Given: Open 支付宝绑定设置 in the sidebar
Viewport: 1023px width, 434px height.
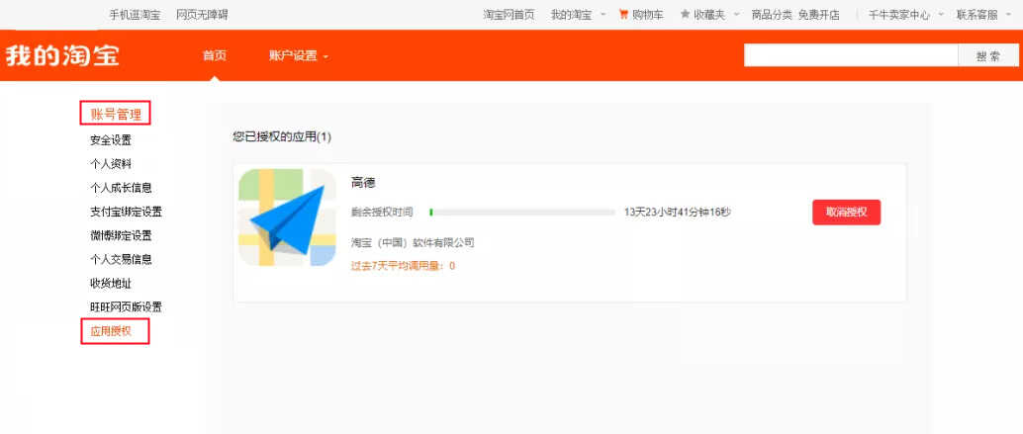Looking at the screenshot, I should click(126, 212).
